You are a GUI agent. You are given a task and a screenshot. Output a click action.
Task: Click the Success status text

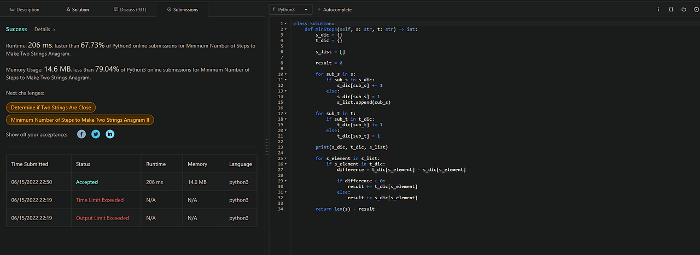click(16, 29)
